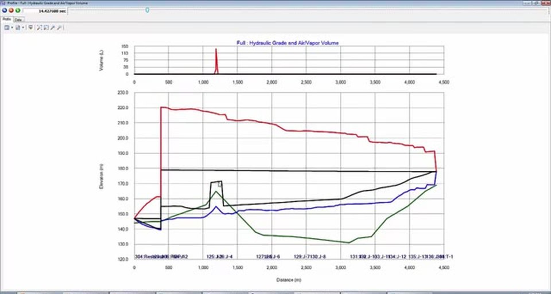Expand the chart settings dropdown arrow
The height and width of the screenshot is (294, 551).
point(12,28)
